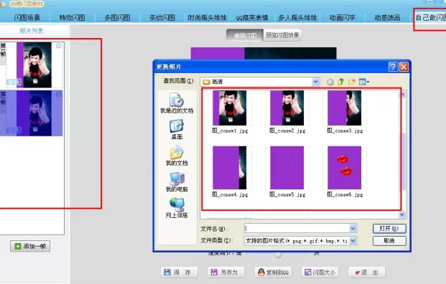Select the frame 1 photo in 照片列表
Screen dimensions: 446x284
click(34, 65)
